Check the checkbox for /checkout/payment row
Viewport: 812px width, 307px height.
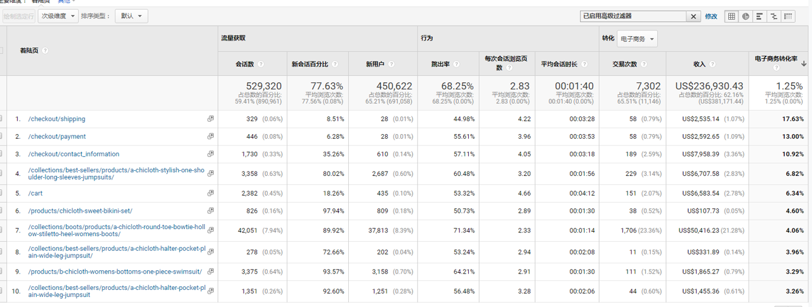tap(2, 137)
